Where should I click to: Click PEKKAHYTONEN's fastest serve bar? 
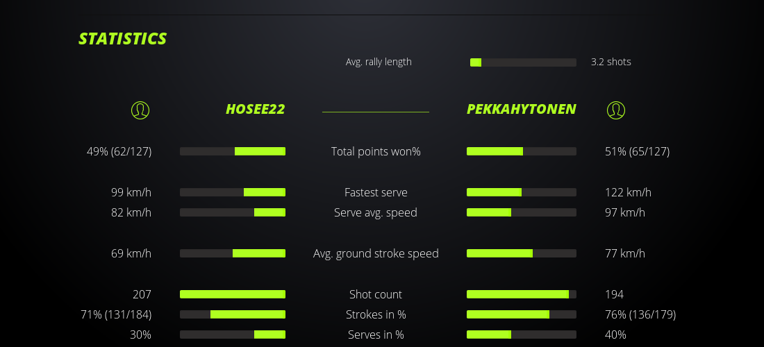[521, 192]
